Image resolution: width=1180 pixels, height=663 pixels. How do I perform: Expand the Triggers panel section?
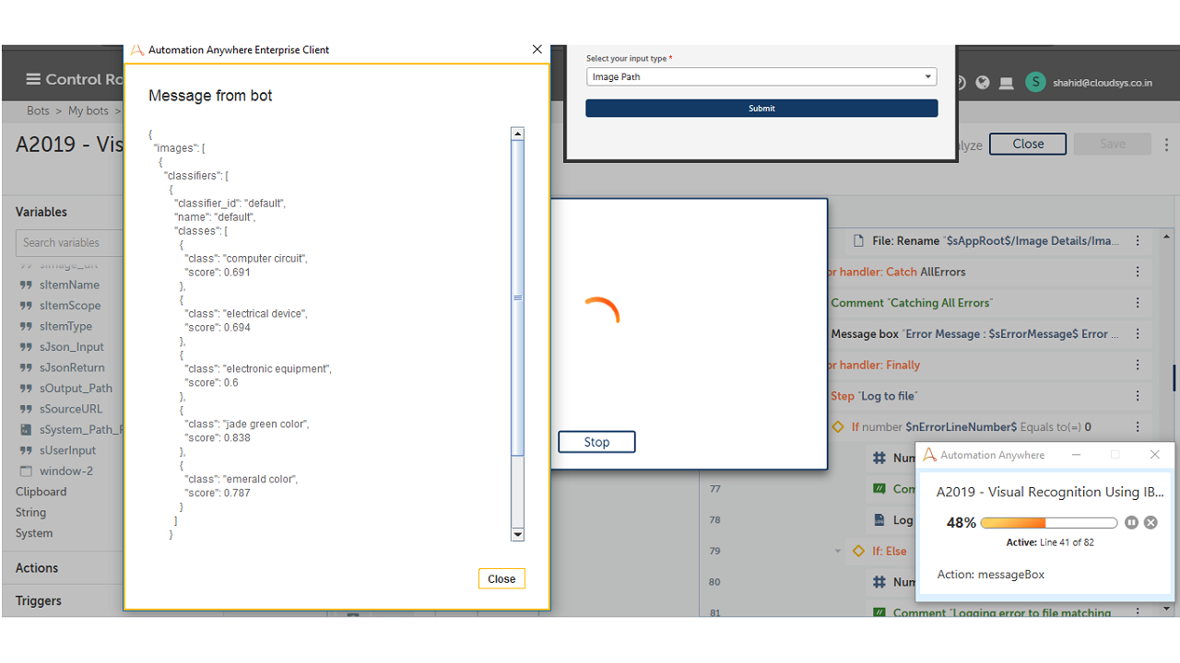coord(39,600)
